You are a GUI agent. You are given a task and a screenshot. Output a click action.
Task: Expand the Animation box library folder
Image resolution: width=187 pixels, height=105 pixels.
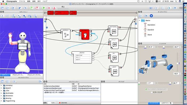pyautogui.click(x=1, y=85)
